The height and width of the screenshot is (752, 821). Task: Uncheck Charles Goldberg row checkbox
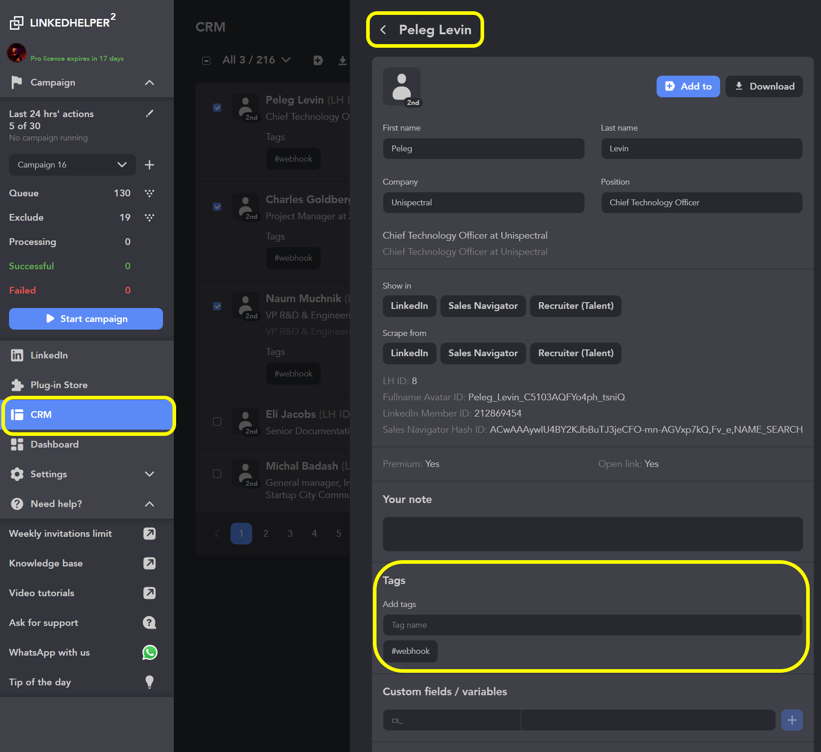pos(217,207)
